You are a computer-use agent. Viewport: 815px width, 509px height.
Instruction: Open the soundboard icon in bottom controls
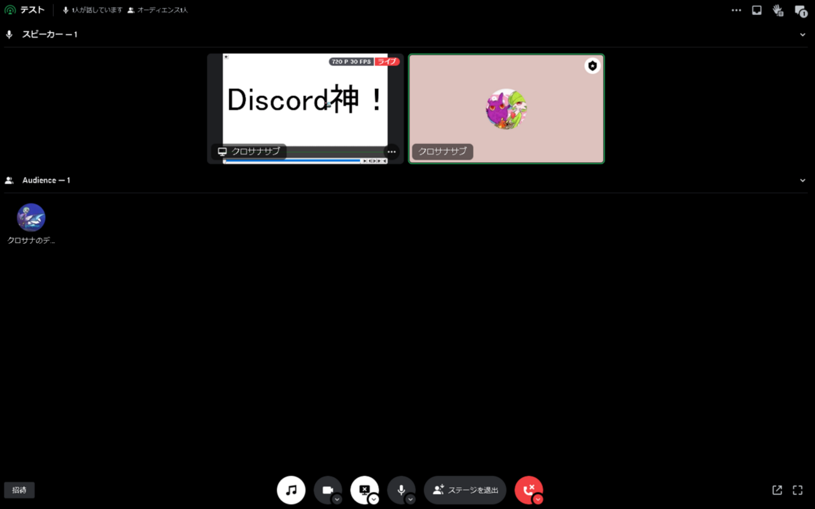pos(291,490)
